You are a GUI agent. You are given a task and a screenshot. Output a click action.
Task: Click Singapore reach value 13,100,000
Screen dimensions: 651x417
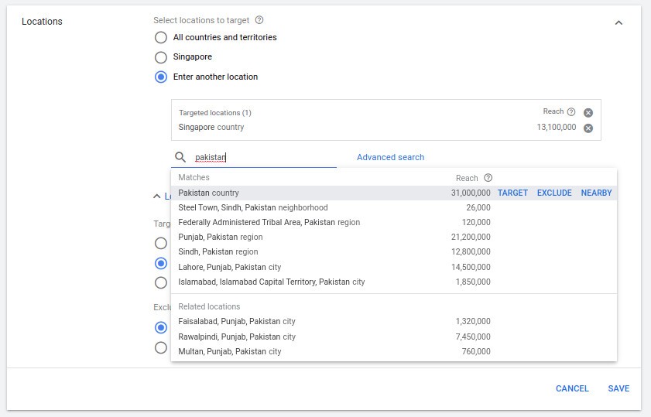557,128
